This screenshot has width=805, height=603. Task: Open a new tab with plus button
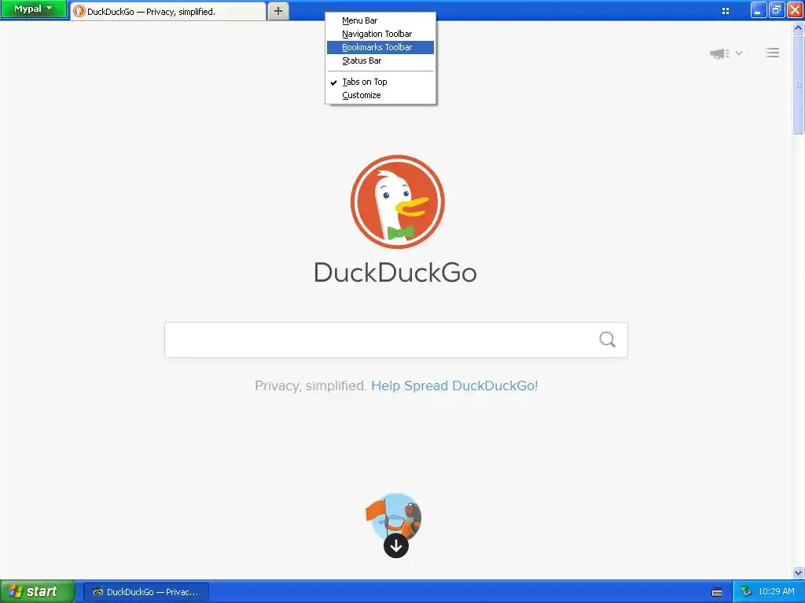tap(278, 11)
